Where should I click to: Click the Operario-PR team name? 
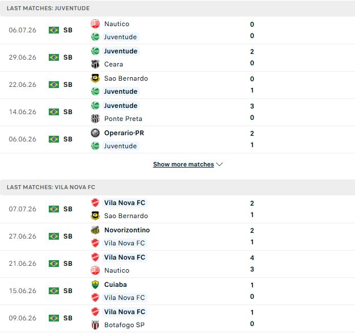click(124, 133)
